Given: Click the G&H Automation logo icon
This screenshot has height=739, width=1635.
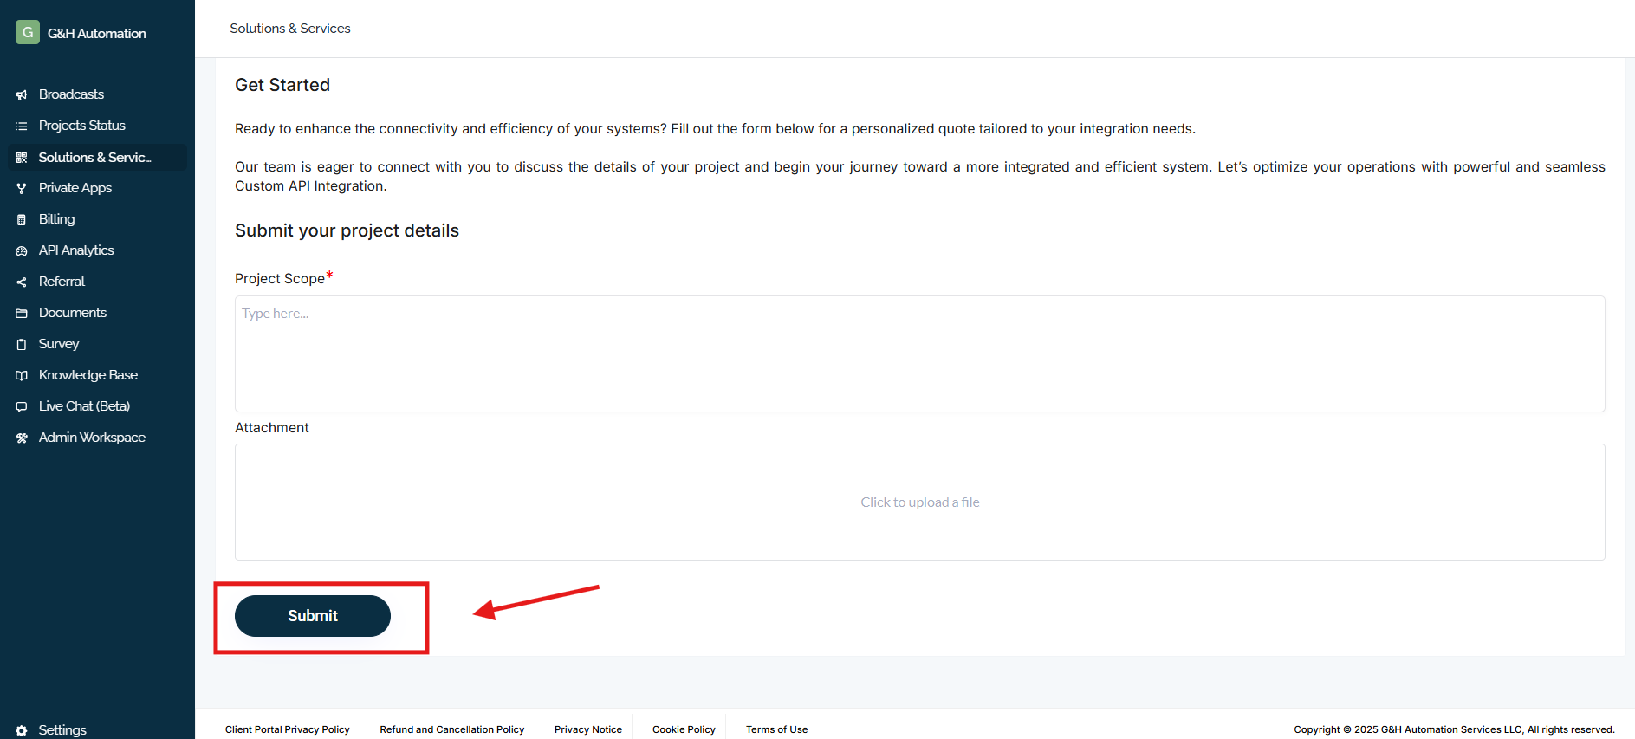Looking at the screenshot, I should coord(28,33).
